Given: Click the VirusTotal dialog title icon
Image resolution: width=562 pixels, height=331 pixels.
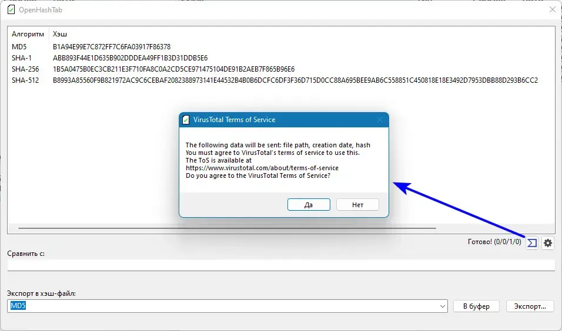Looking at the screenshot, I should click(x=186, y=120).
